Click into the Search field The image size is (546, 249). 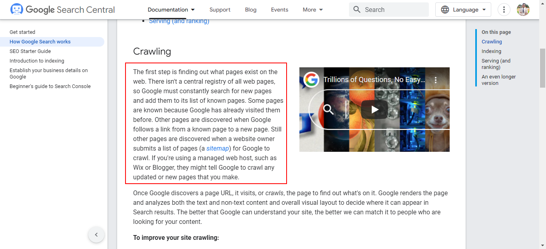pos(389,10)
